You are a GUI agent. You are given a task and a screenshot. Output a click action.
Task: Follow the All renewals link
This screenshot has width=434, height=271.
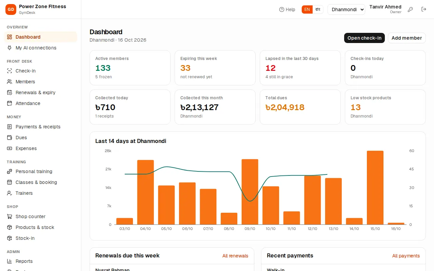235,256
